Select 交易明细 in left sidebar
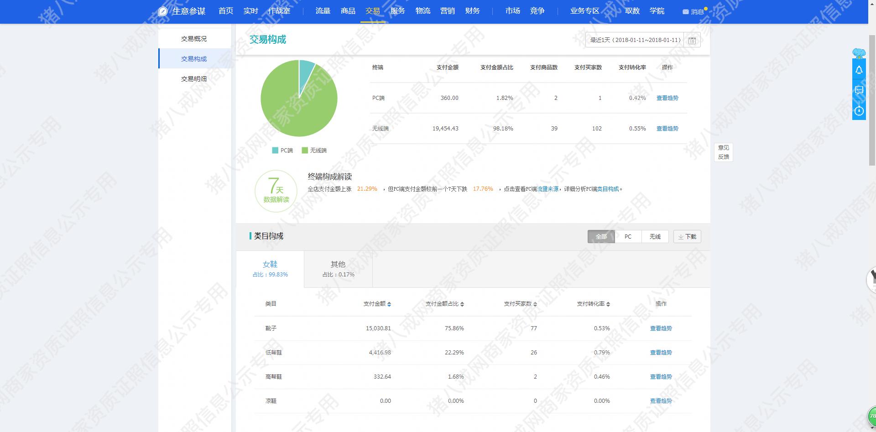Viewport: 876px width, 432px height. point(195,79)
